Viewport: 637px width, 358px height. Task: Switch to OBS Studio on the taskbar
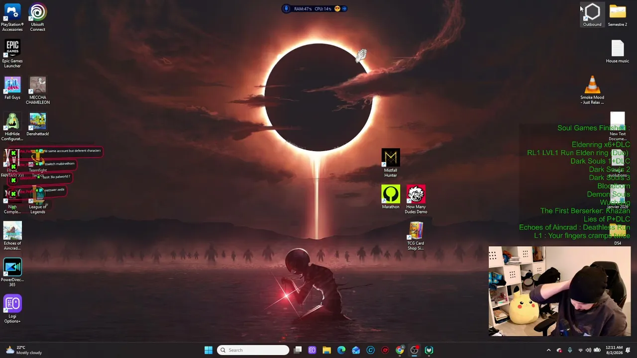[414, 350]
